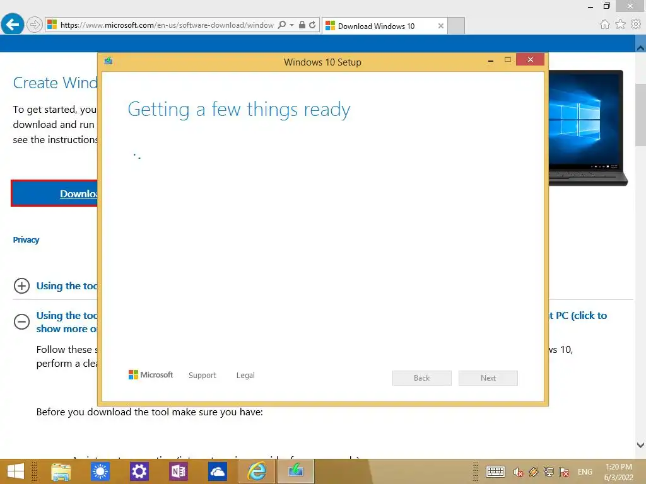Click the security lock icon in address bar
The height and width of the screenshot is (484, 646).
[302, 25]
